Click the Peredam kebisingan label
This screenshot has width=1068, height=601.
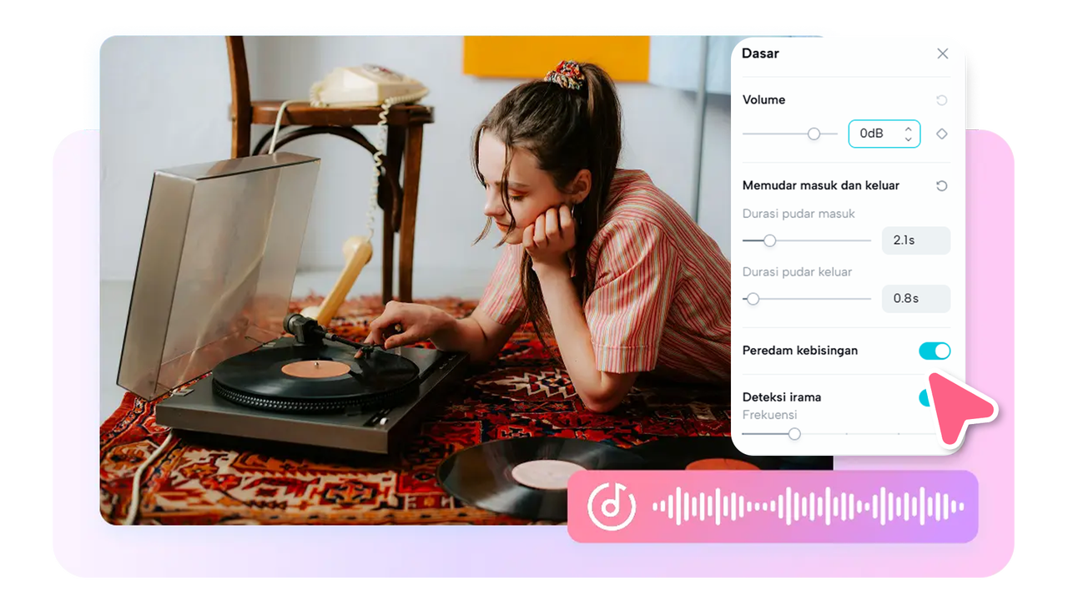(x=800, y=351)
